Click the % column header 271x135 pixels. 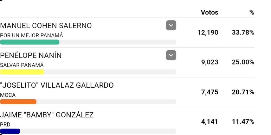coord(252,12)
